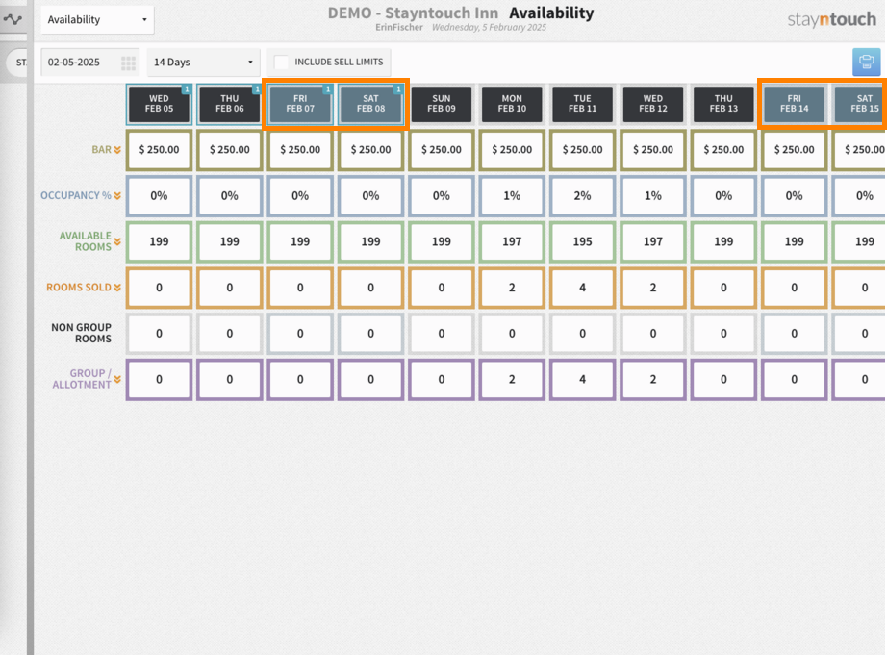
Task: Click the 1% occupancy cell for Feb 10
Action: tap(512, 195)
